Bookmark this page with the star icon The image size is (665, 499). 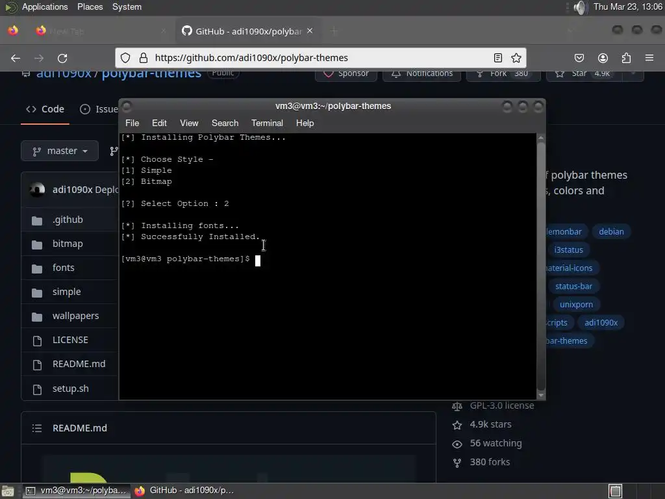(x=516, y=58)
